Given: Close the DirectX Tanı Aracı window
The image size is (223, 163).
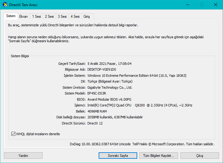Looking at the screenshot, I should point(216,5).
